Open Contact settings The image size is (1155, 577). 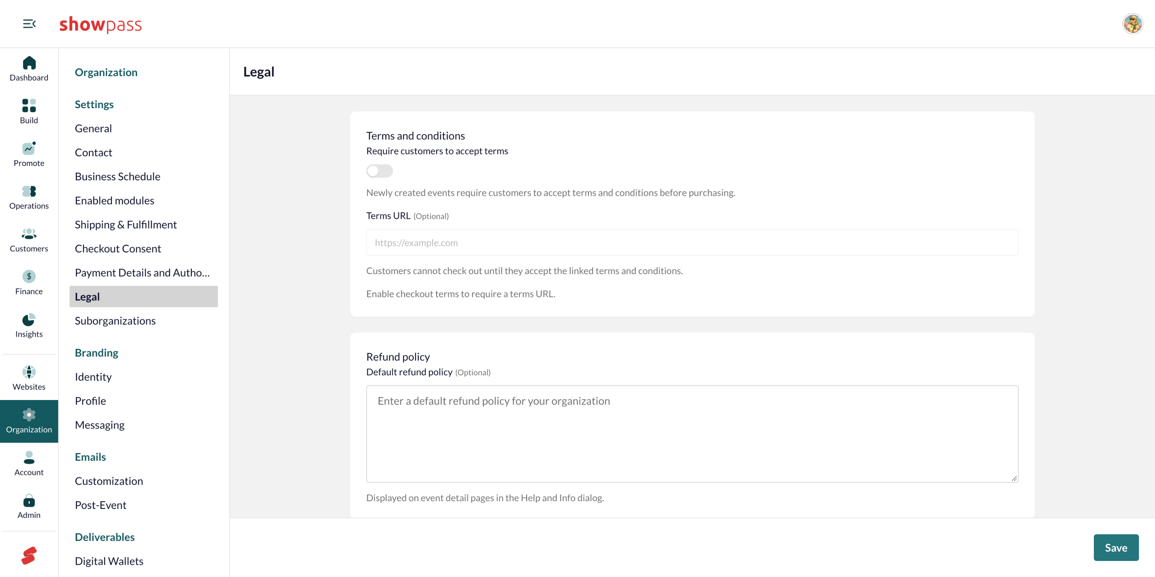click(93, 153)
